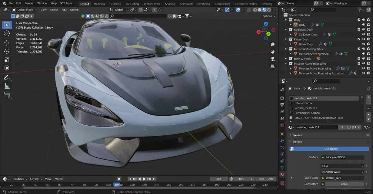
Task: Open GGX distribution dropdown
Action: pyautogui.click(x=342, y=166)
